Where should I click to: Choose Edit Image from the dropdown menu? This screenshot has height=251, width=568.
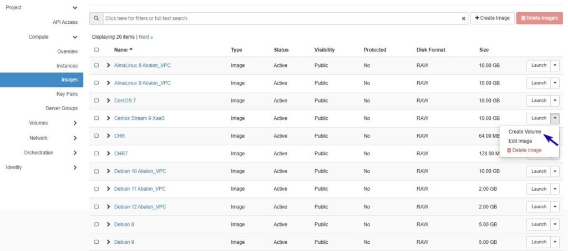point(520,141)
